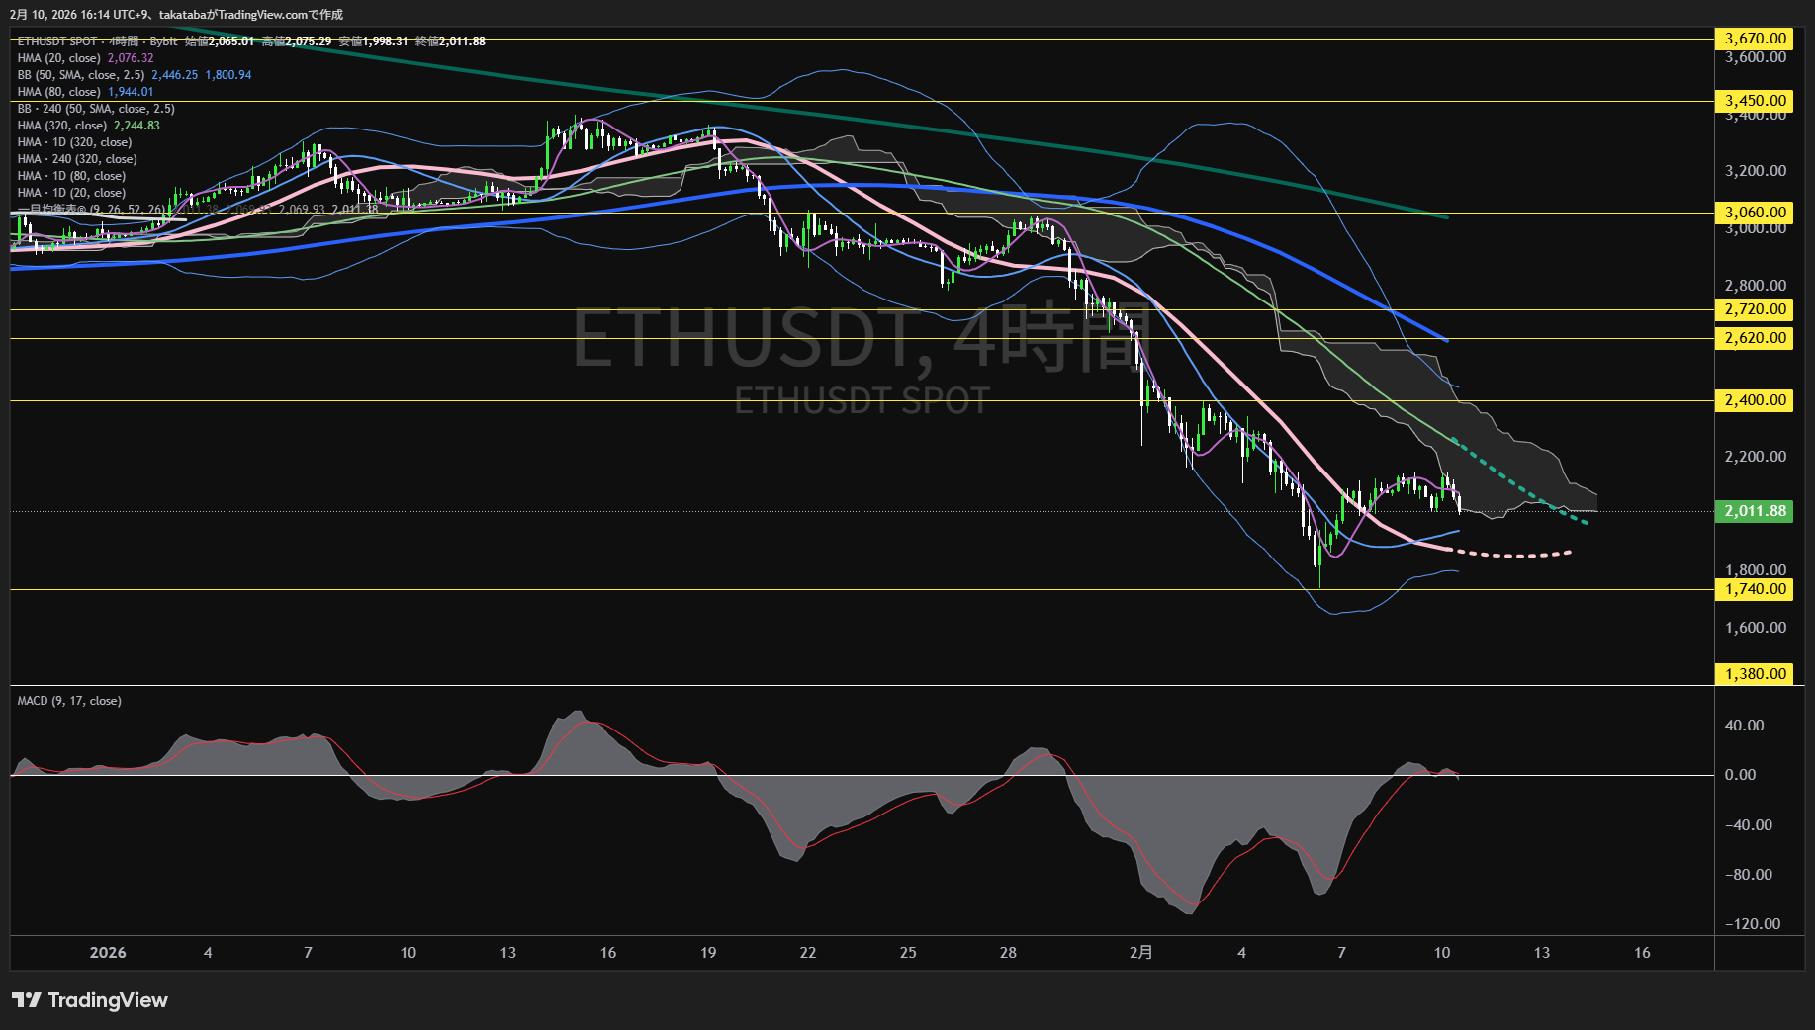Viewport: 1815px width, 1030px height.
Task: Click the 28 date on time axis
Action: [x=1008, y=953]
